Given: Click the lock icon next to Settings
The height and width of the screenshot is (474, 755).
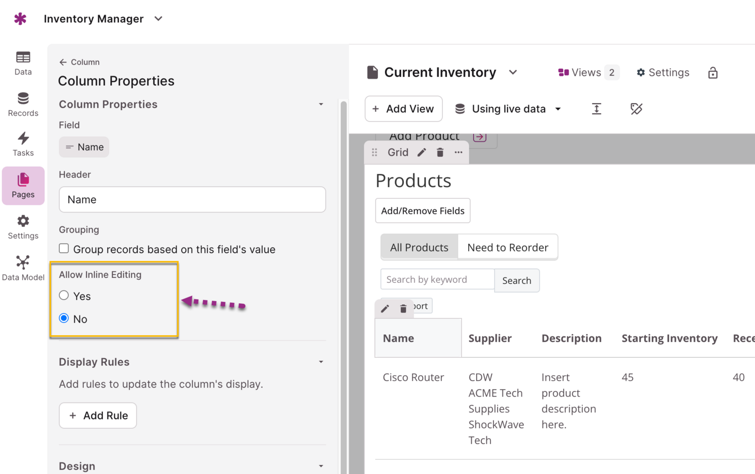Looking at the screenshot, I should click(x=713, y=73).
